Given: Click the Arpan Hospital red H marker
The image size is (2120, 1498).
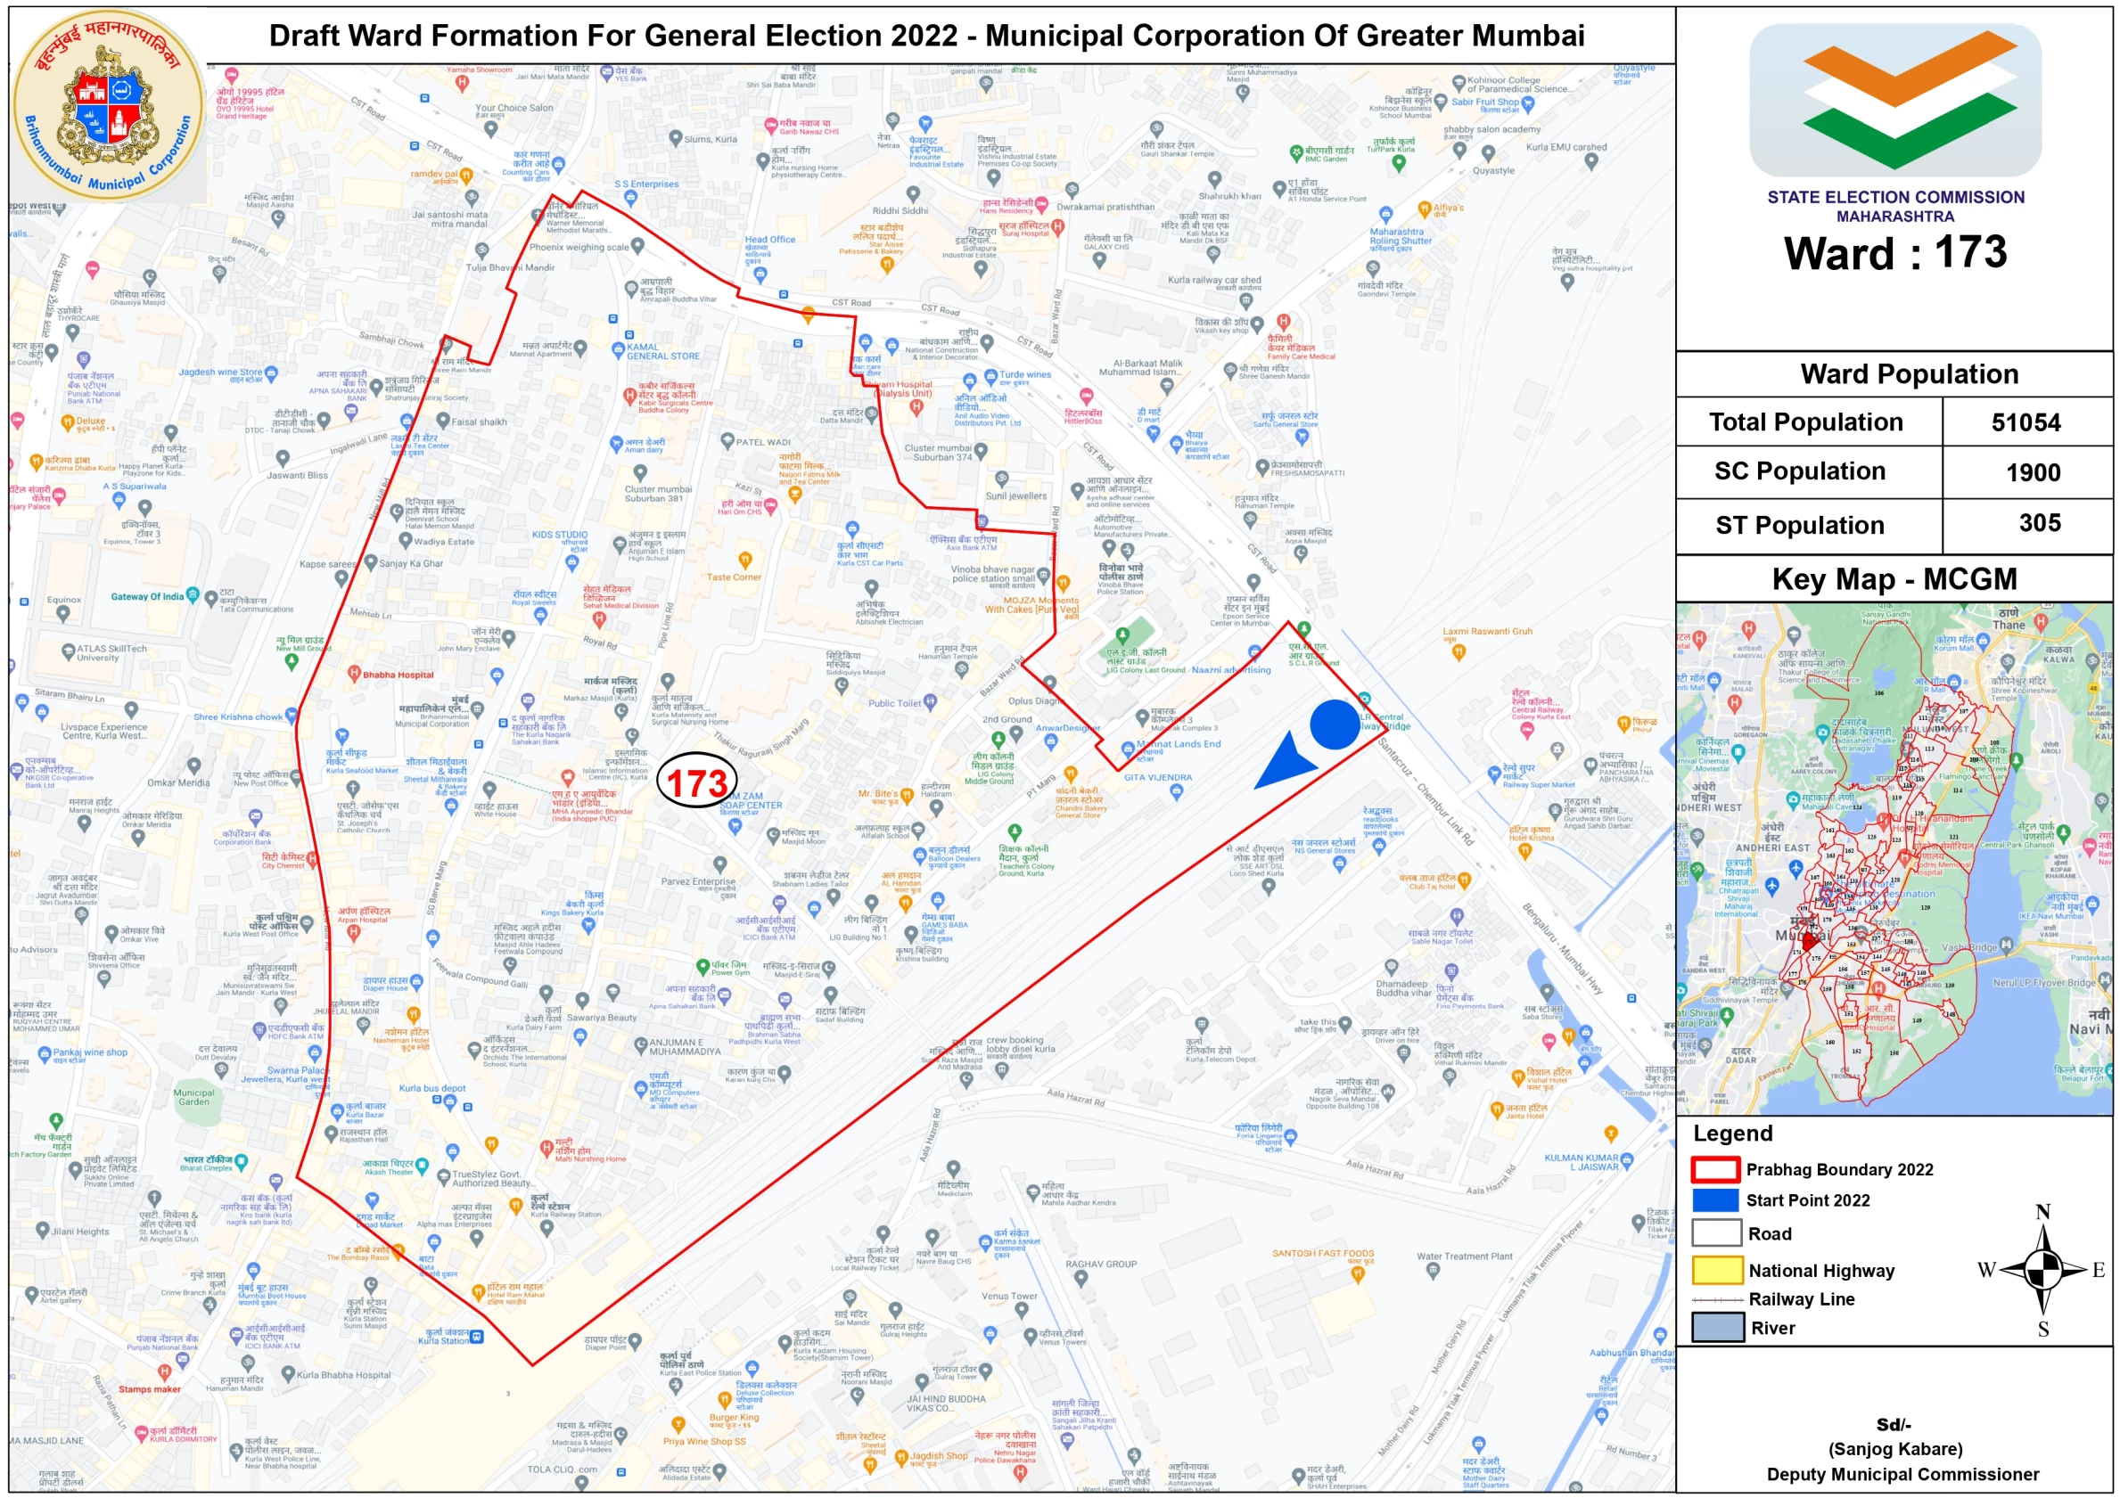Looking at the screenshot, I should pyautogui.click(x=353, y=932).
